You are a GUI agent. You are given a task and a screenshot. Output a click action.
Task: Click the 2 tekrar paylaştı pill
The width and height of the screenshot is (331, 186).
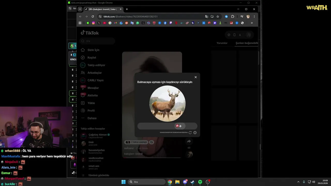coord(136,142)
